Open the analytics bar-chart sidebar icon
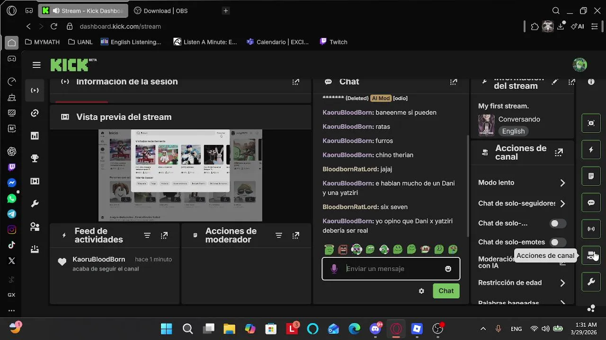This screenshot has width=606, height=340. click(x=35, y=136)
